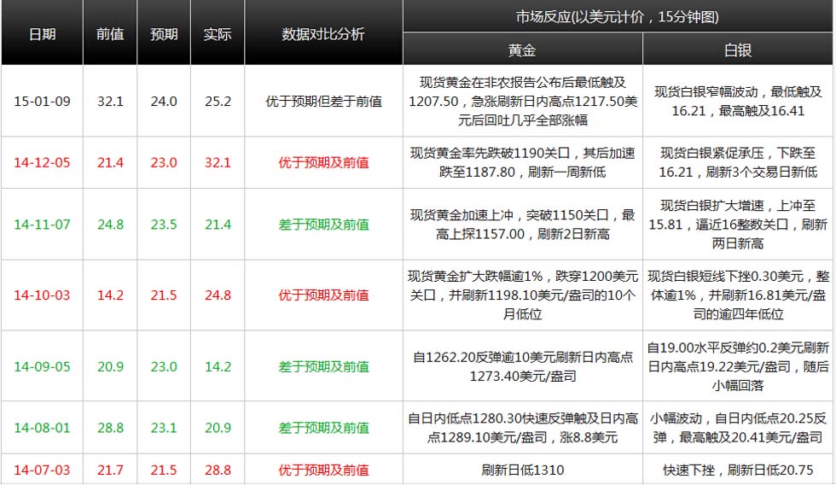Click 预期 23.5 in the 14-11-07 row

[x=164, y=225]
